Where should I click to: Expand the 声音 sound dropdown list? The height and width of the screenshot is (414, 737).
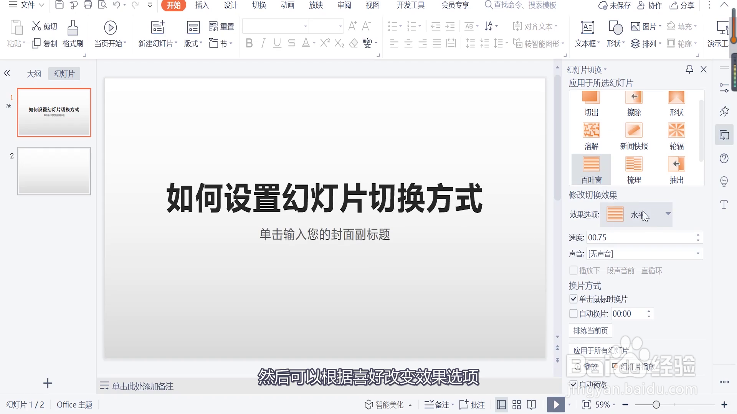(697, 253)
